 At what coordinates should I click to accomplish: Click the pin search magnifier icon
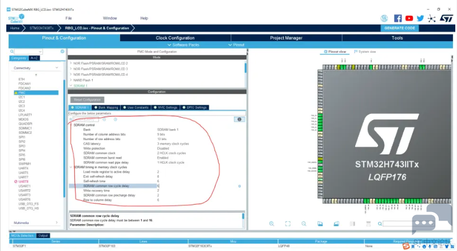click(380, 224)
